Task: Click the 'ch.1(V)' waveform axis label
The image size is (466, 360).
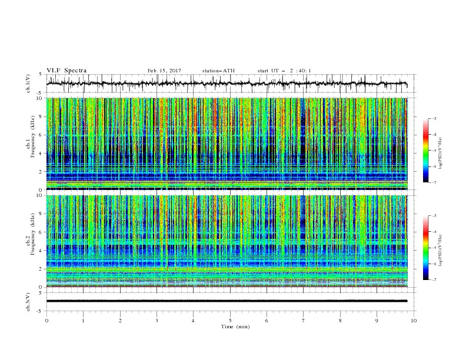Action: 28,84
